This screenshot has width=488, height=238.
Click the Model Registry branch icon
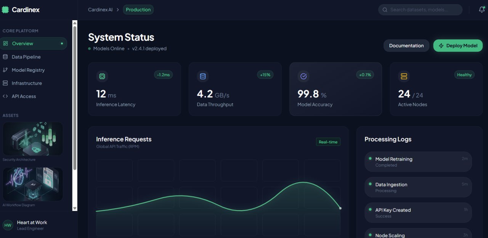[x=5, y=70]
